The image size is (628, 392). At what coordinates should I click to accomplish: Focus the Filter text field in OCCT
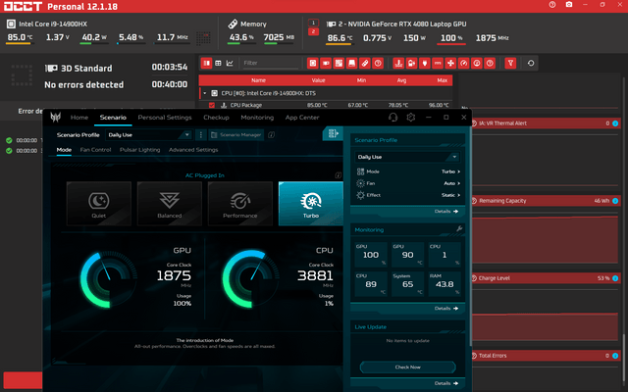(x=271, y=63)
